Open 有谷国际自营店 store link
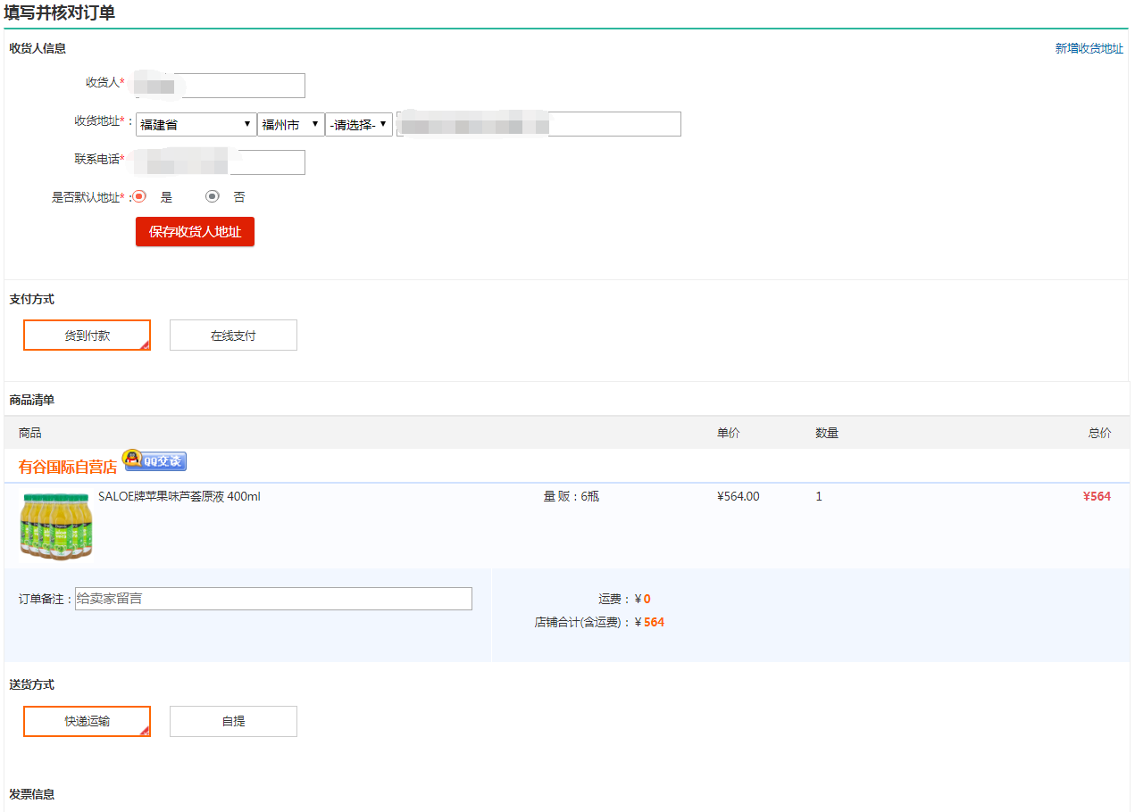This screenshot has width=1135, height=812. click(x=68, y=467)
